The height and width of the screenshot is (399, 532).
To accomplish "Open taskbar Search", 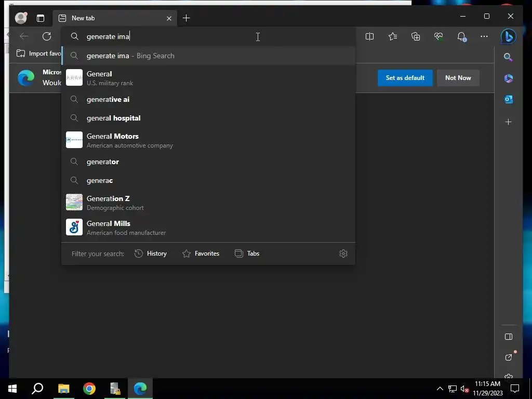I will point(37,389).
